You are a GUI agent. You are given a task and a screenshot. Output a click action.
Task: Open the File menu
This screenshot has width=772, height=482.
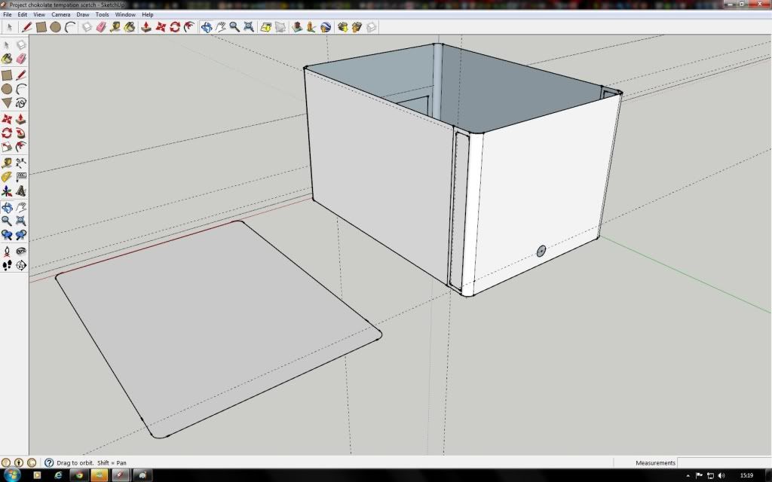(8, 14)
